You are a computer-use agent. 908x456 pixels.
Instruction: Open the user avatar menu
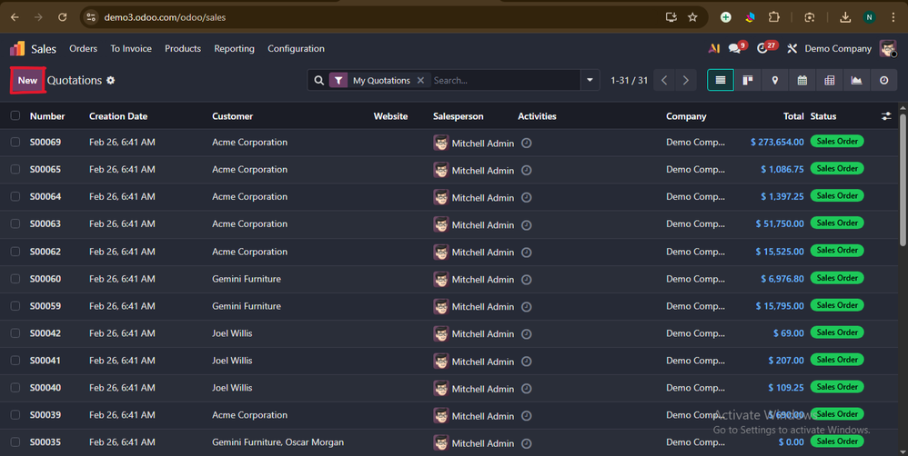888,48
